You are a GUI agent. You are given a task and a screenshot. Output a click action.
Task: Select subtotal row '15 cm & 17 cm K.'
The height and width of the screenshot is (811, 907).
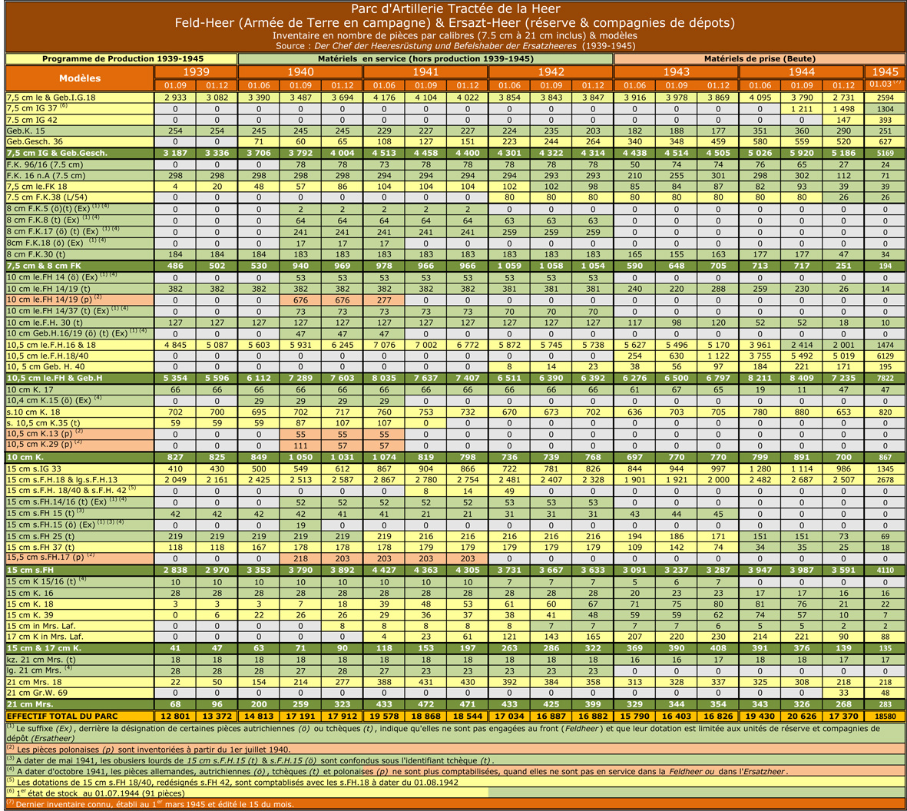pos(80,648)
